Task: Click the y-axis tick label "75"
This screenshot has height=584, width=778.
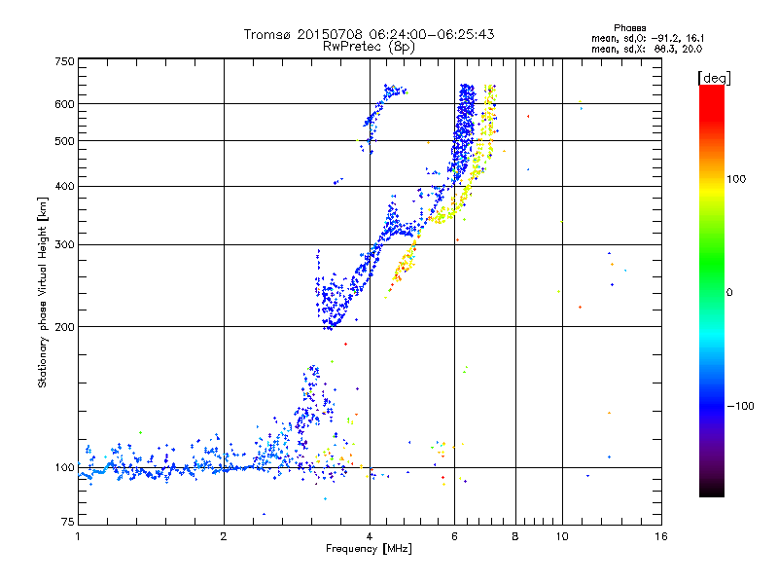Action: pyautogui.click(x=68, y=522)
